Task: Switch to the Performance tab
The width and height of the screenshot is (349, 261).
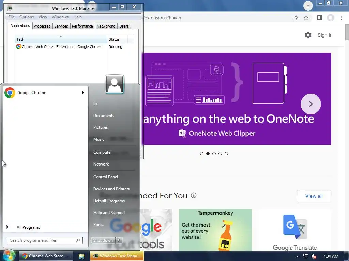Action: 82,26
